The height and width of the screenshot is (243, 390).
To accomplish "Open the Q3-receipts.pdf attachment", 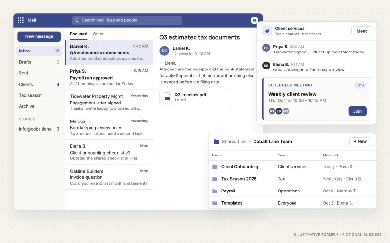I will point(195,97).
